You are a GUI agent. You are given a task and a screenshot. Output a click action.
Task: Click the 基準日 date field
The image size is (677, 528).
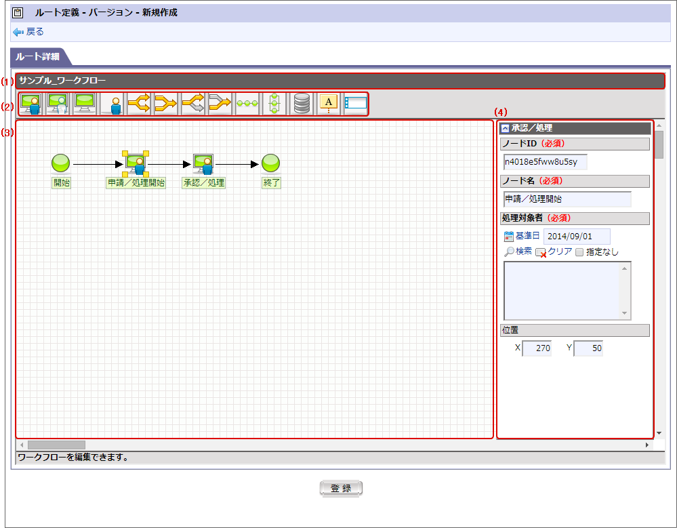coord(577,236)
